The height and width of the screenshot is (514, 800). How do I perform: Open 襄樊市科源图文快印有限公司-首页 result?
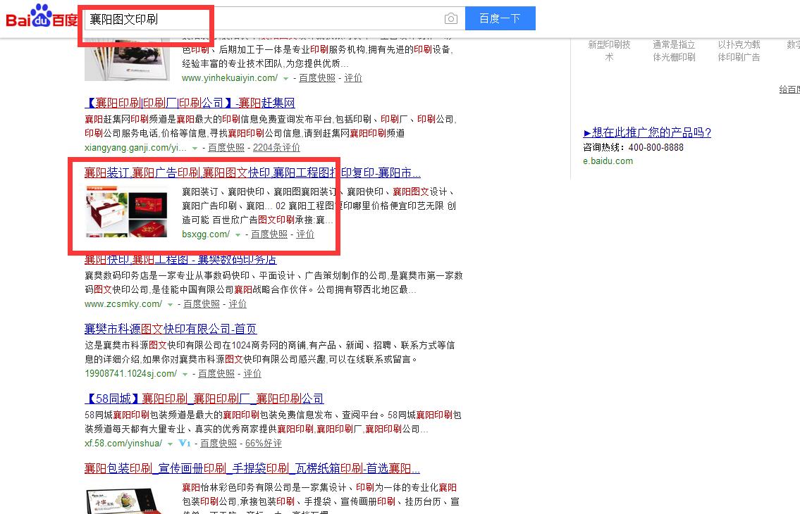point(171,329)
